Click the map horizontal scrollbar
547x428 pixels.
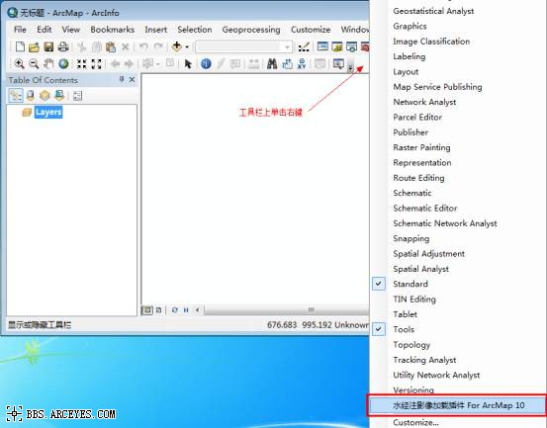(x=287, y=309)
